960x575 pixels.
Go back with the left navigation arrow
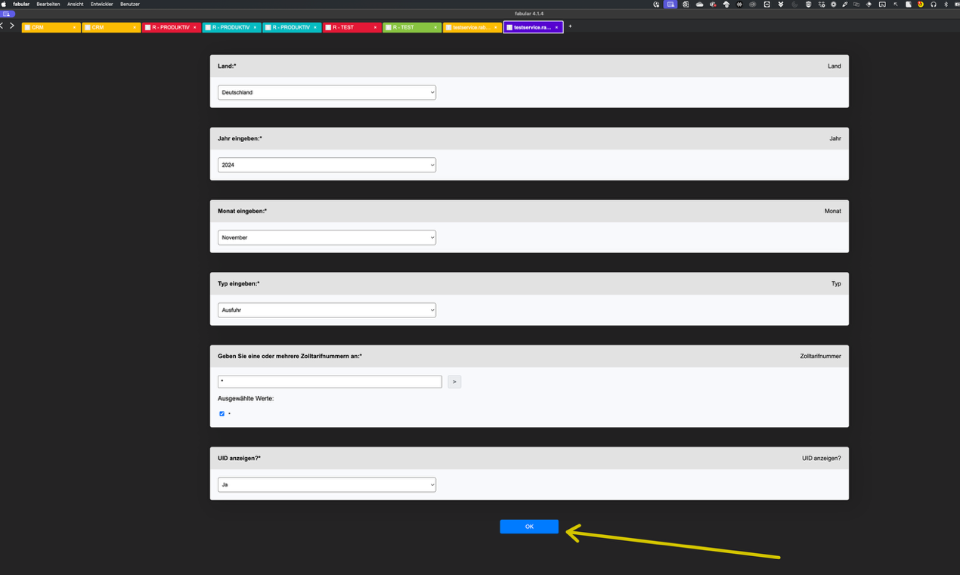2,26
